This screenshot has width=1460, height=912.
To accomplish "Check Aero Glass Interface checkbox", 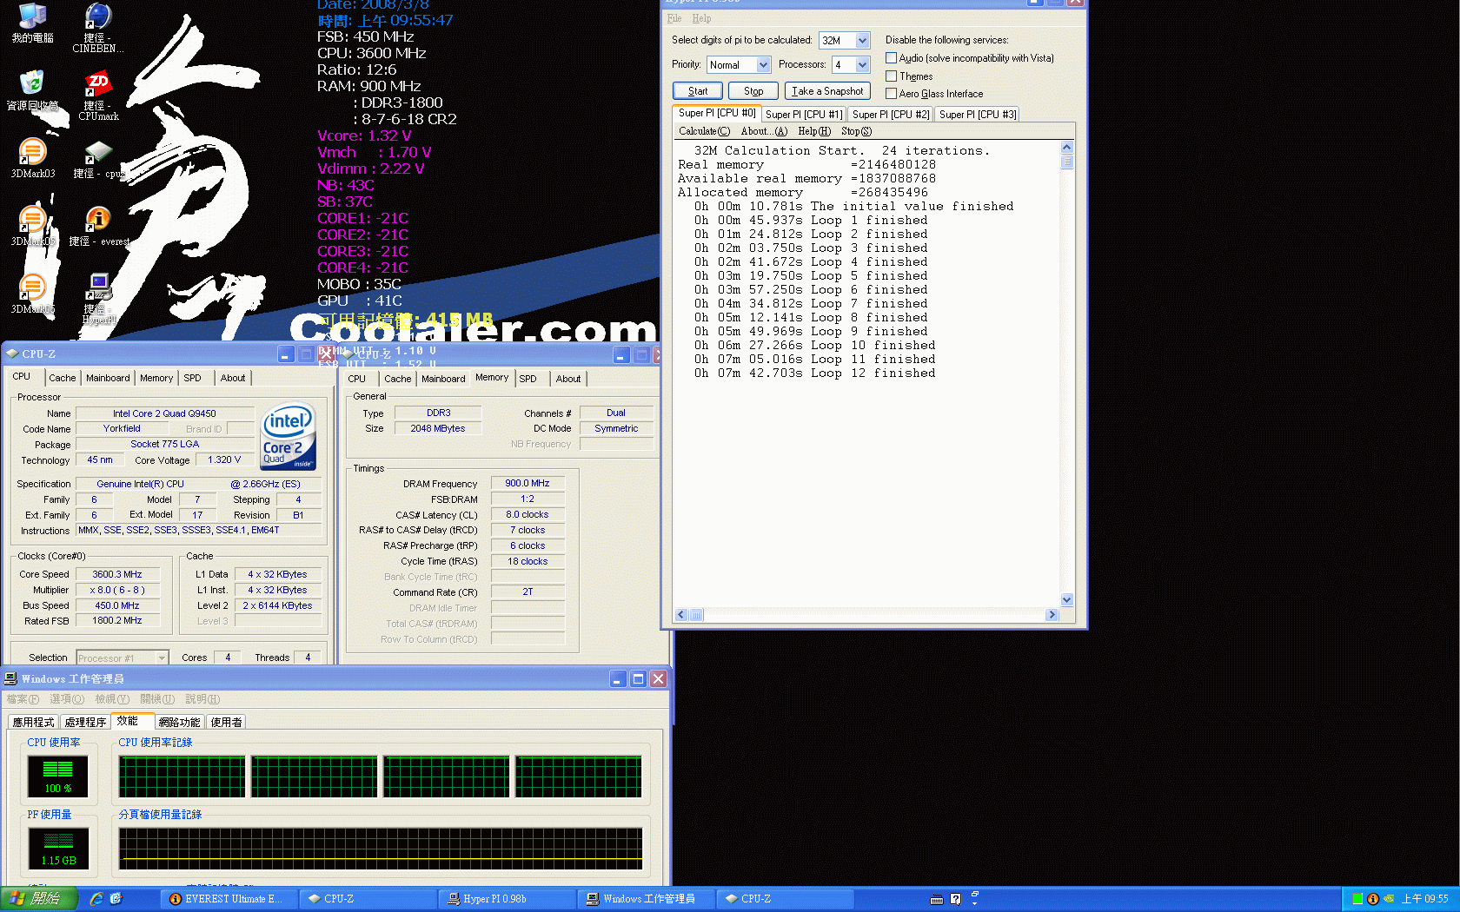I will click(x=891, y=94).
